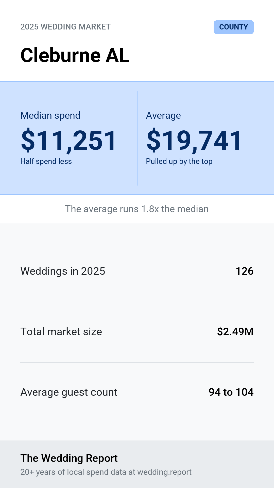Viewport: 274px width, 488px height.
Task: Click the Average guest count label
Action: [x=69, y=392]
